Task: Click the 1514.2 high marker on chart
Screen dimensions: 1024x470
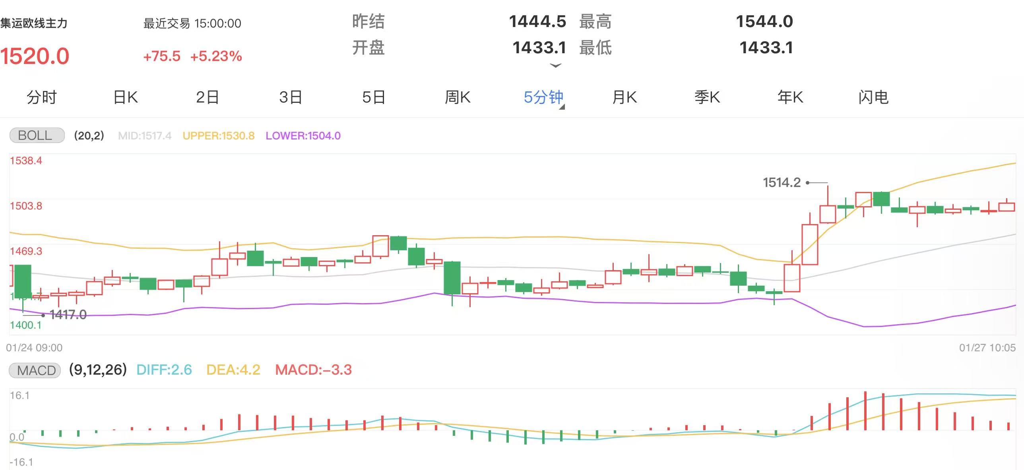Action: pos(782,183)
